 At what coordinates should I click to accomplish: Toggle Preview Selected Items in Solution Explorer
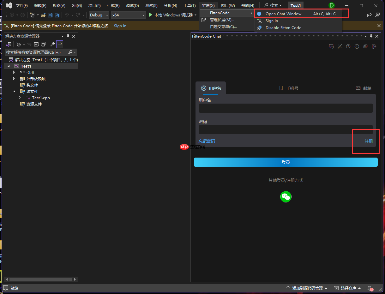coord(59,44)
